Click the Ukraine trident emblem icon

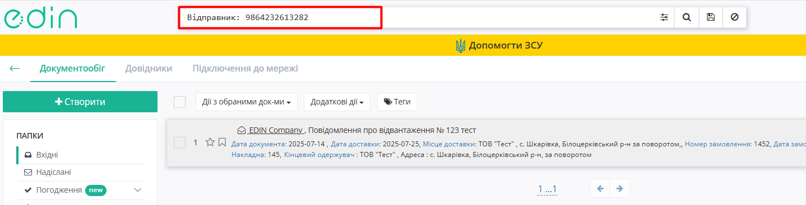coord(461,46)
